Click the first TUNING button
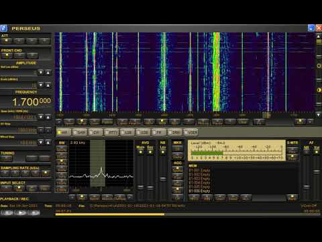322x242 pixels. 7,159
